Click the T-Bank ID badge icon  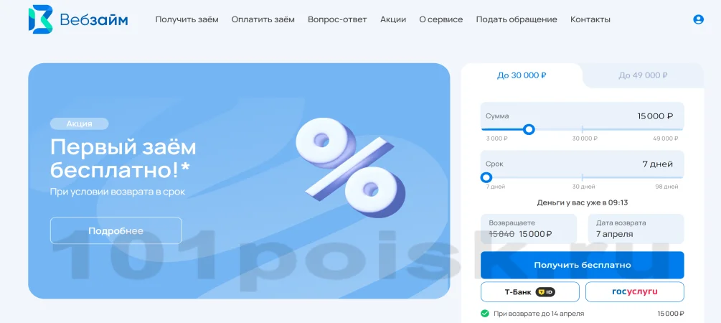pos(545,291)
